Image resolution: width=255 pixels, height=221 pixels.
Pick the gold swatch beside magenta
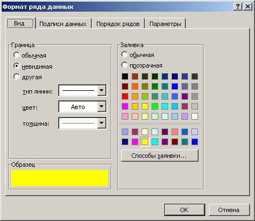(135, 106)
